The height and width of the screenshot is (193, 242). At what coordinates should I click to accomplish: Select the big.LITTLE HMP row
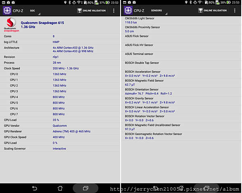60,42
